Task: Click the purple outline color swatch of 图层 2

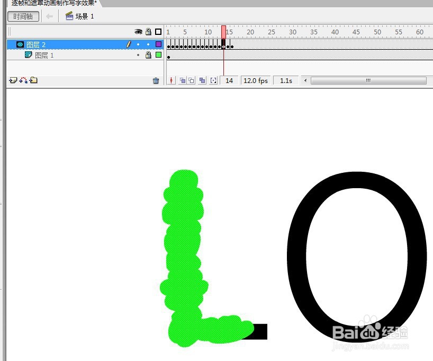Action: click(x=158, y=44)
